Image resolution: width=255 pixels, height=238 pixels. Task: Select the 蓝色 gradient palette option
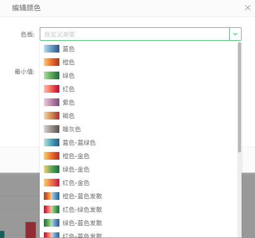139,49
